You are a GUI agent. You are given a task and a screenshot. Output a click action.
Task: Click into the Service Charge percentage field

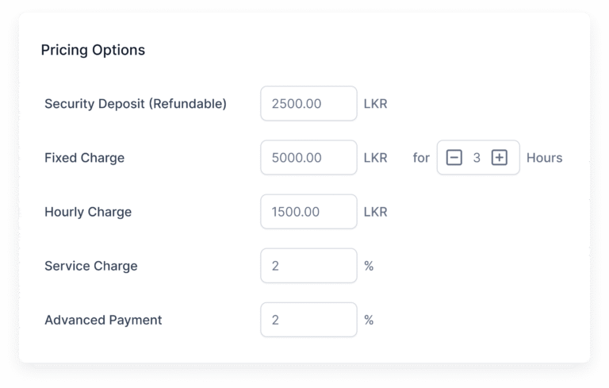click(308, 266)
